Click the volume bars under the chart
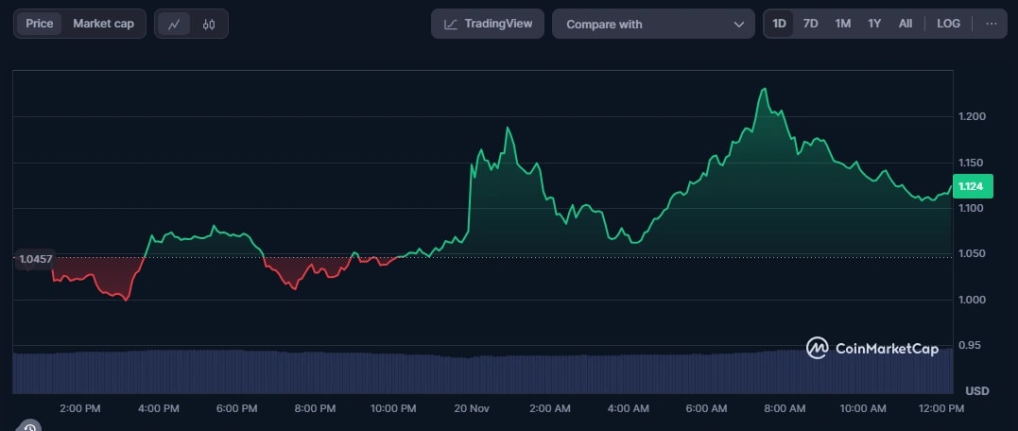This screenshot has width=1018, height=431. pyautogui.click(x=473, y=373)
